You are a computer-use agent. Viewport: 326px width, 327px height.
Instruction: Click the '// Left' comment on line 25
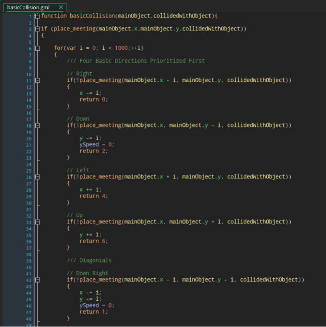coord(78,170)
